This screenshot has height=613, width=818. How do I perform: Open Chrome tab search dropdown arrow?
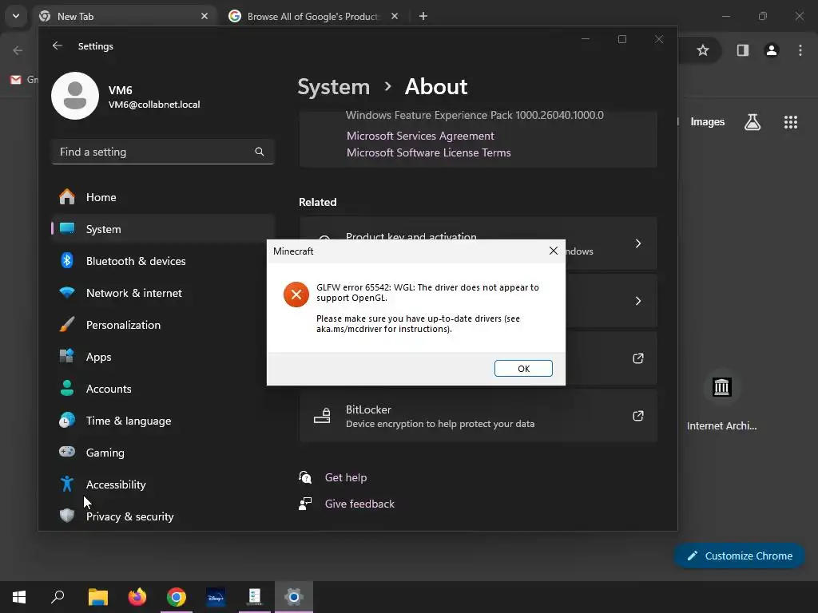point(16,16)
